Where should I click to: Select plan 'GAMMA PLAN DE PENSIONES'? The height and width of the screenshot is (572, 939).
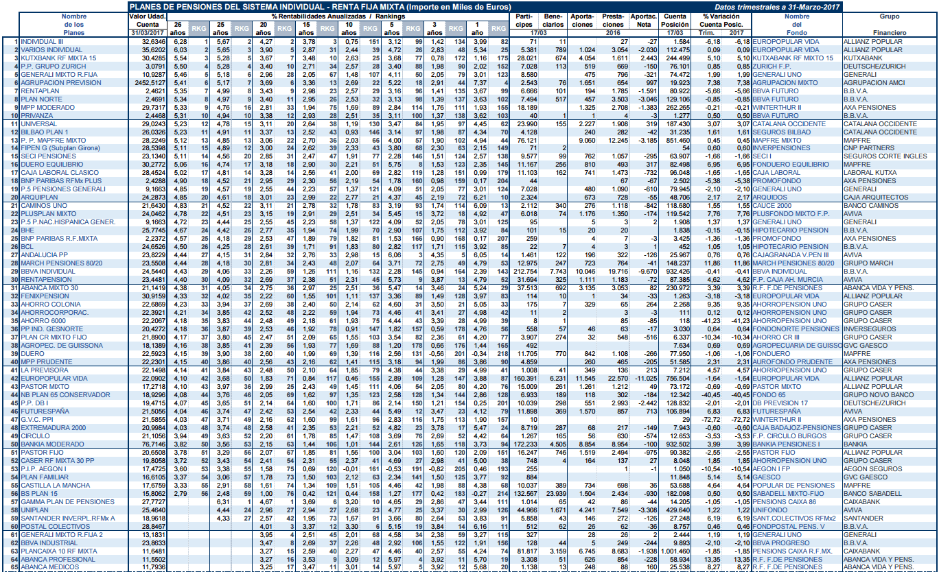[67, 501]
